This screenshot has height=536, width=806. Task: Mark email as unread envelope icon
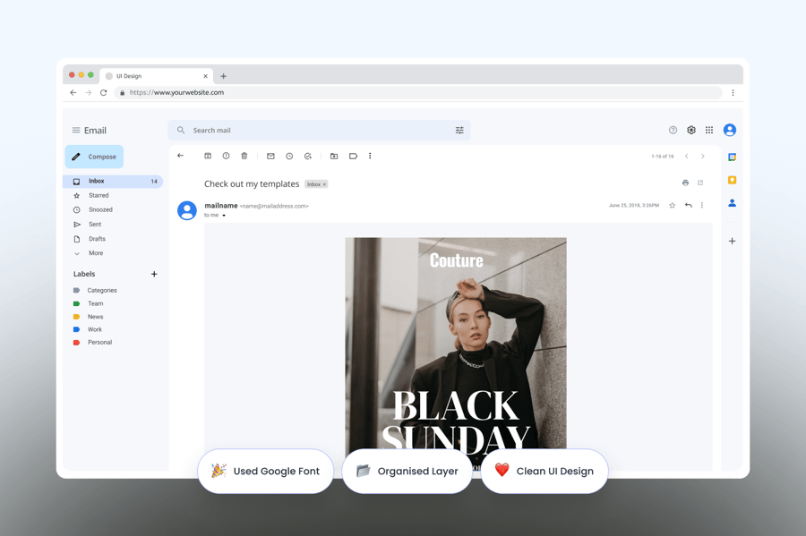click(270, 157)
